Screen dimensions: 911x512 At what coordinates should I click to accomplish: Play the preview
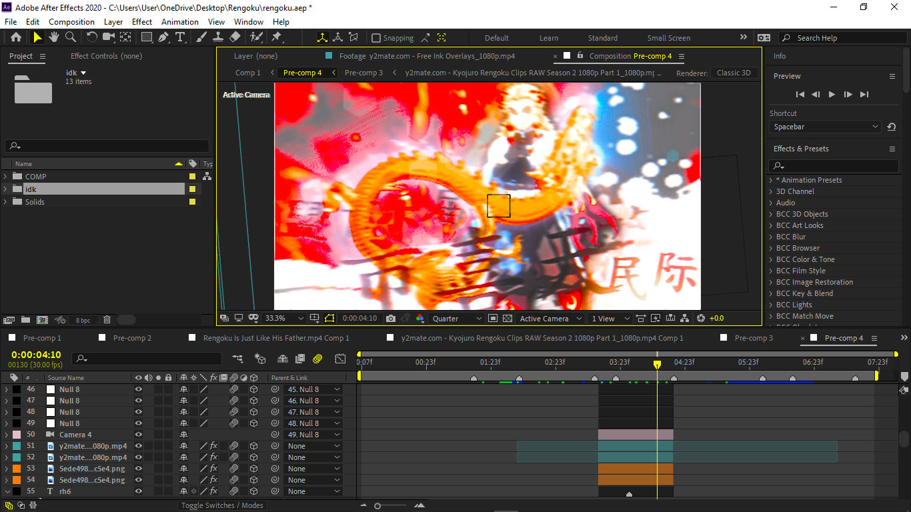(832, 95)
